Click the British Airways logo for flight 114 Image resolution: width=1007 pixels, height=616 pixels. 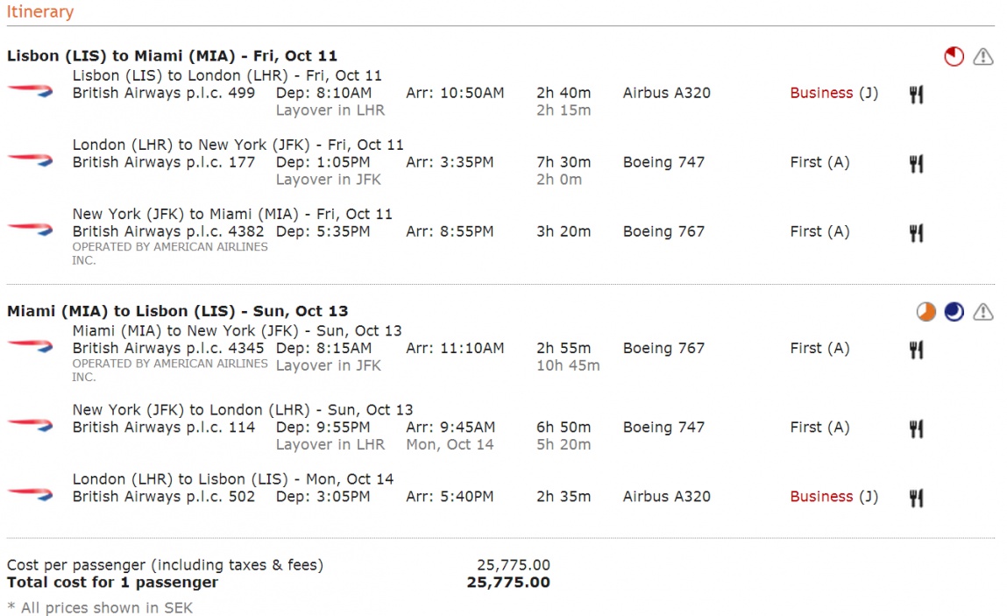(30, 424)
